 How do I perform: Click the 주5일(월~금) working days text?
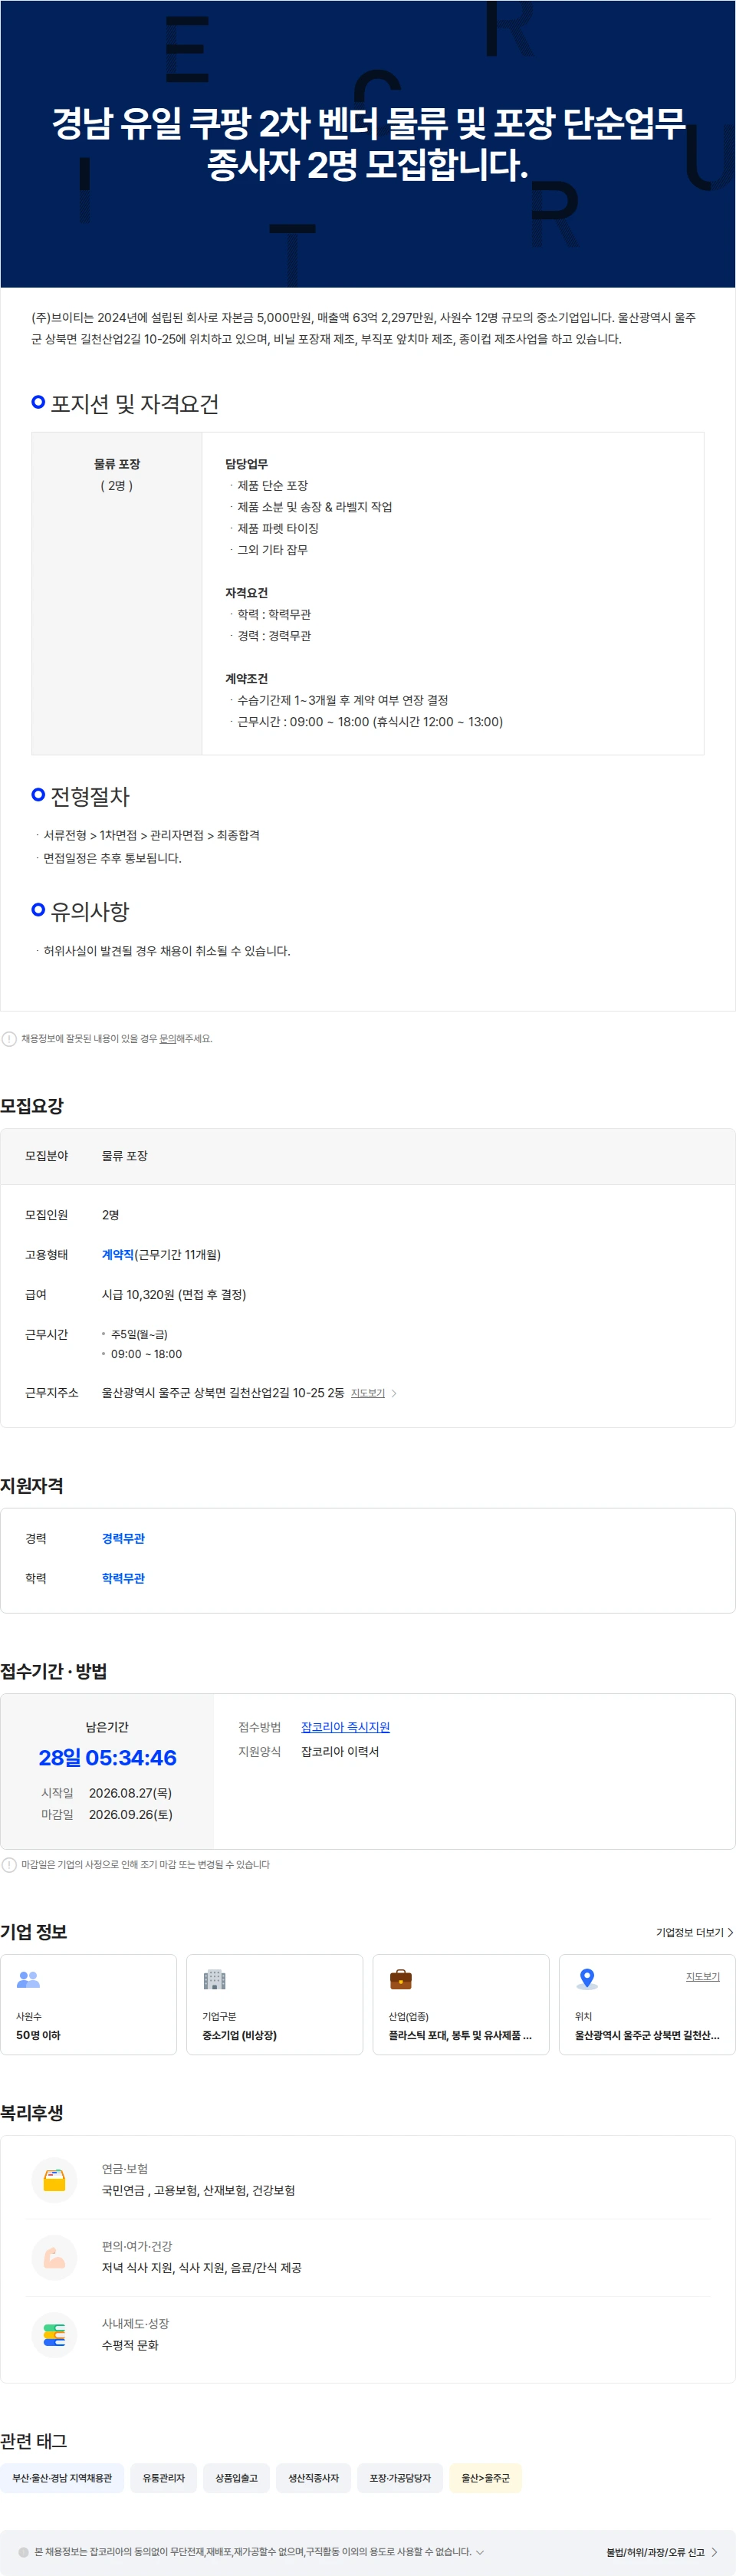point(139,1334)
